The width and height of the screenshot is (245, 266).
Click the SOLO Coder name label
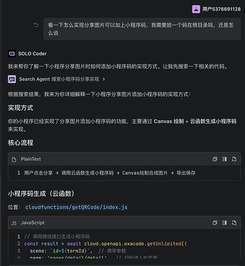pos(32,54)
